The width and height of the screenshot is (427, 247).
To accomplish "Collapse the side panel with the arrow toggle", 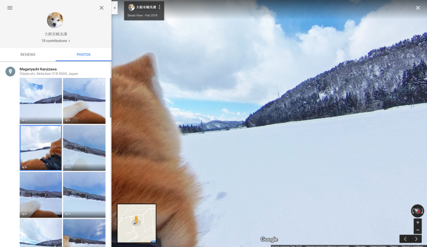I will (114, 8).
